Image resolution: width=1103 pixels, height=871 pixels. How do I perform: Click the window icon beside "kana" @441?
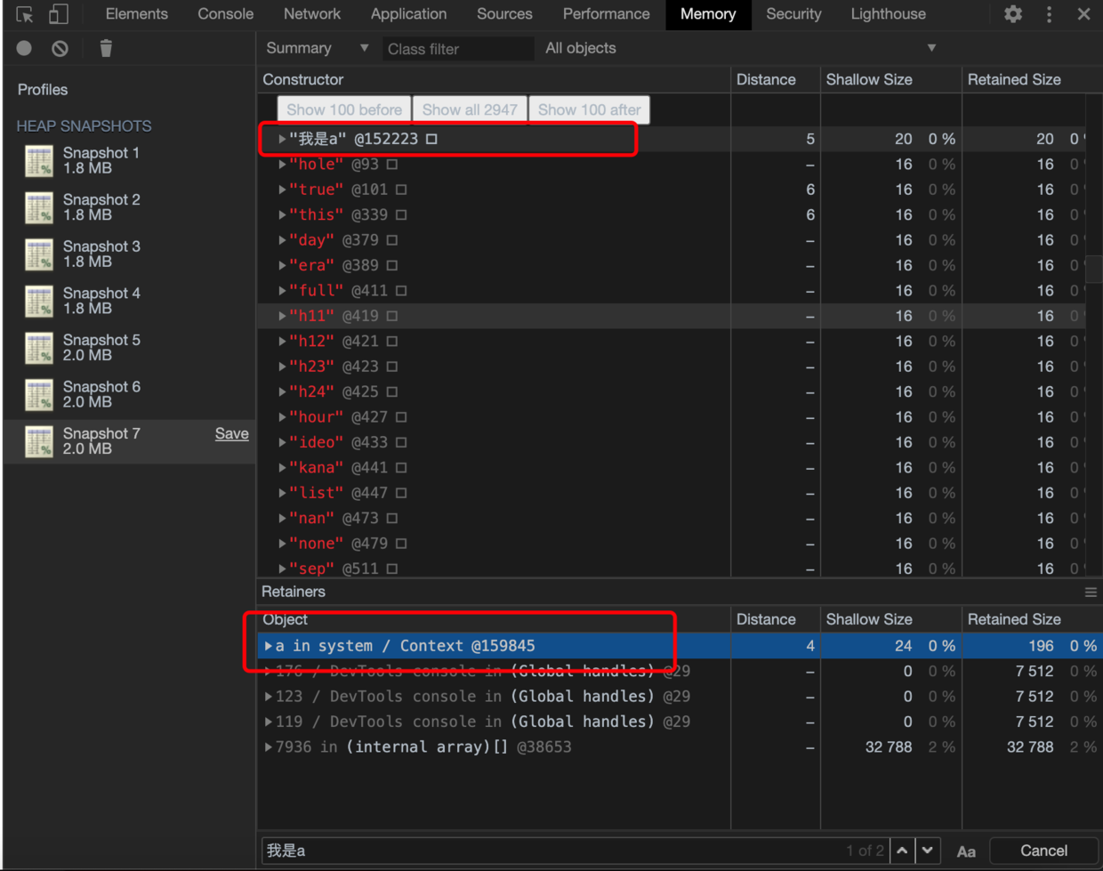[401, 468]
